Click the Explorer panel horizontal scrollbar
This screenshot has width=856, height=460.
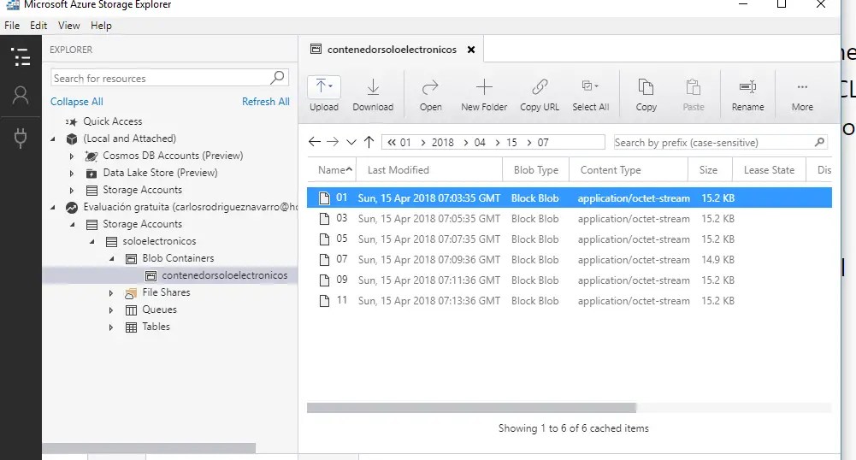[x=149, y=448]
